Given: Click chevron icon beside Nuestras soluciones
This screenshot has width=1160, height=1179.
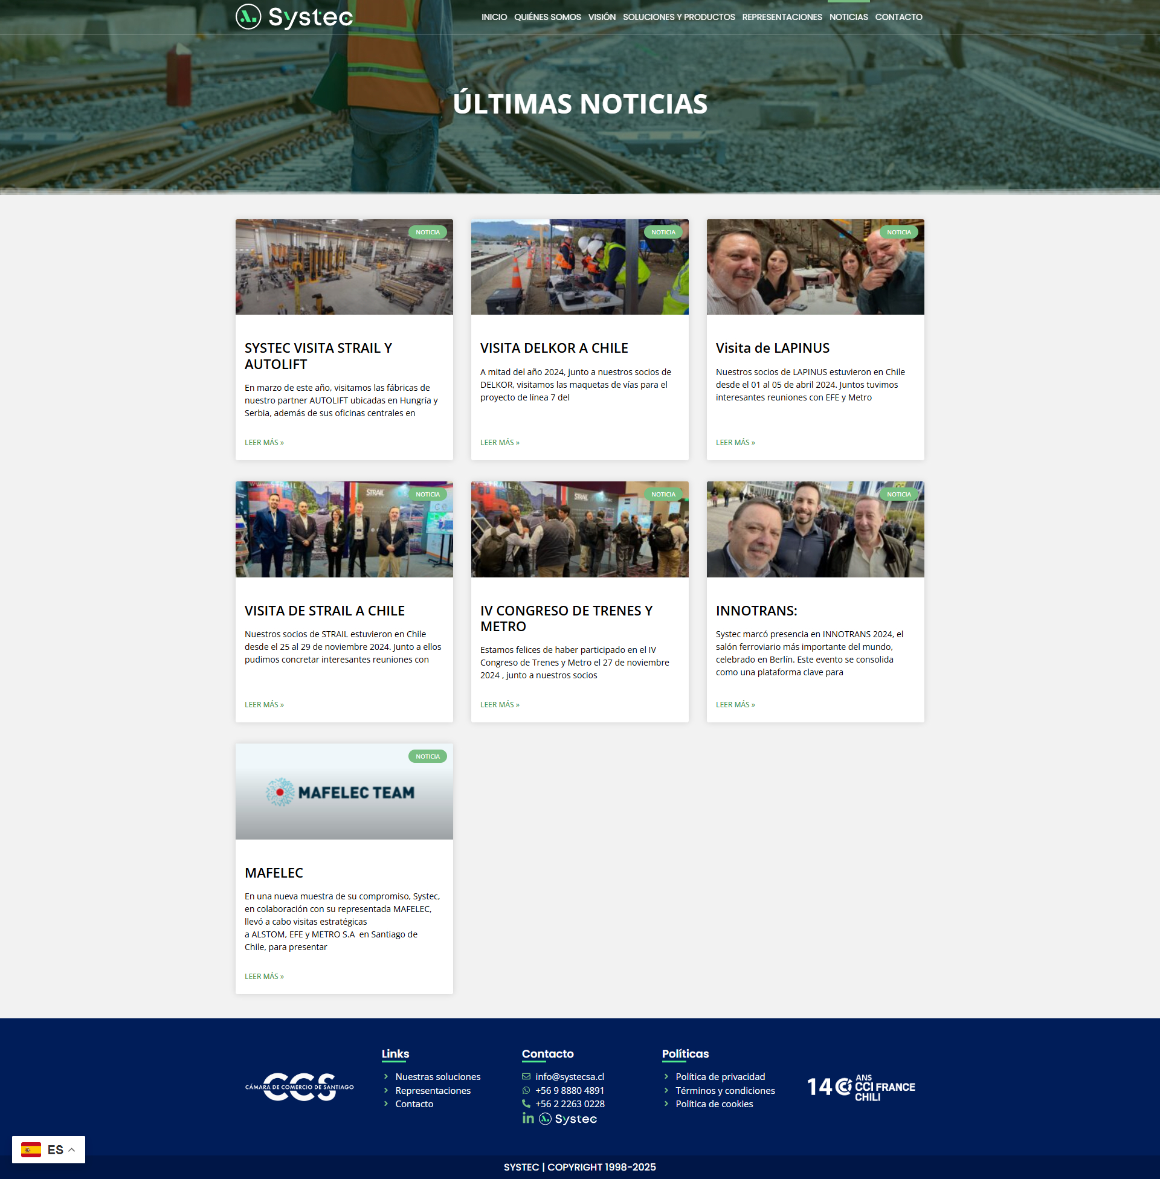Looking at the screenshot, I should [385, 1077].
